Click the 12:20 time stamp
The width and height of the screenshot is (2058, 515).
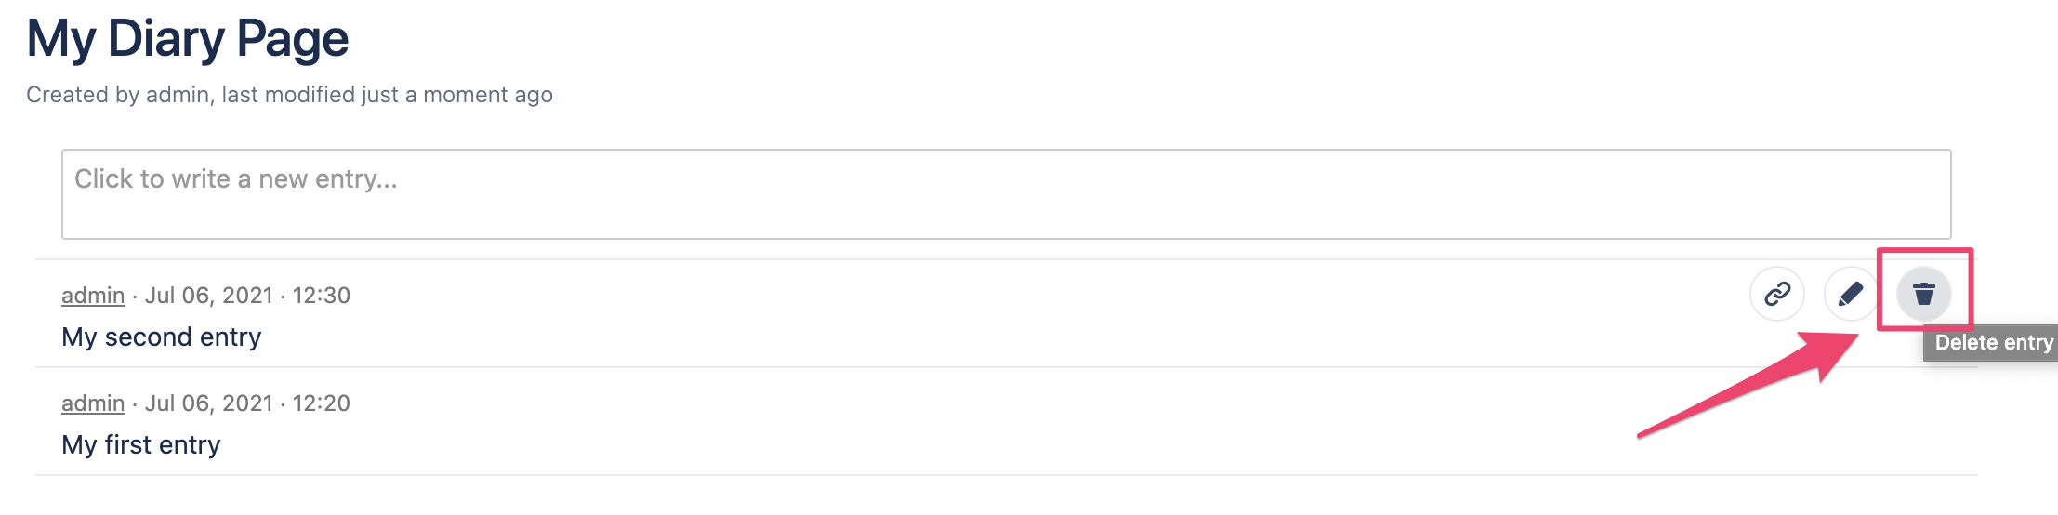pyautogui.click(x=322, y=403)
